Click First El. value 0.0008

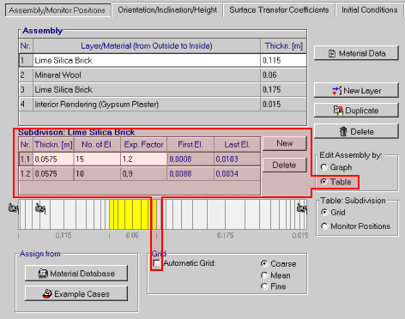tap(190, 159)
